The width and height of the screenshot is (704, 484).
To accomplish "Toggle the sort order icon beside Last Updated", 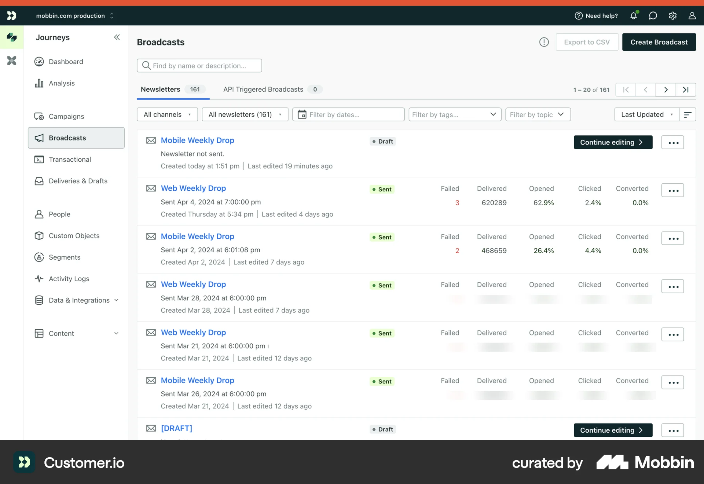I will pyautogui.click(x=687, y=114).
